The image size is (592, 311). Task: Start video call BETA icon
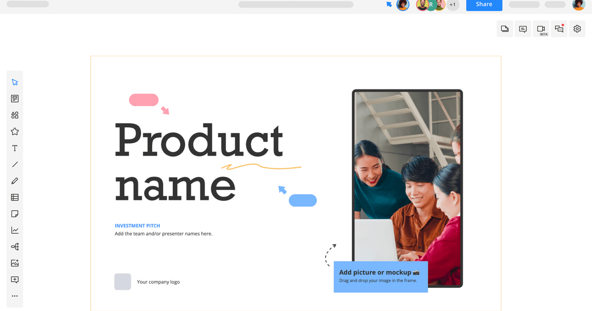point(541,29)
